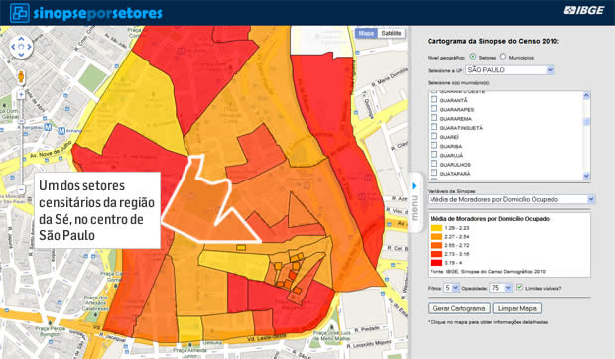Select the Setores radio button
The width and height of the screenshot is (615, 359).
[473, 57]
